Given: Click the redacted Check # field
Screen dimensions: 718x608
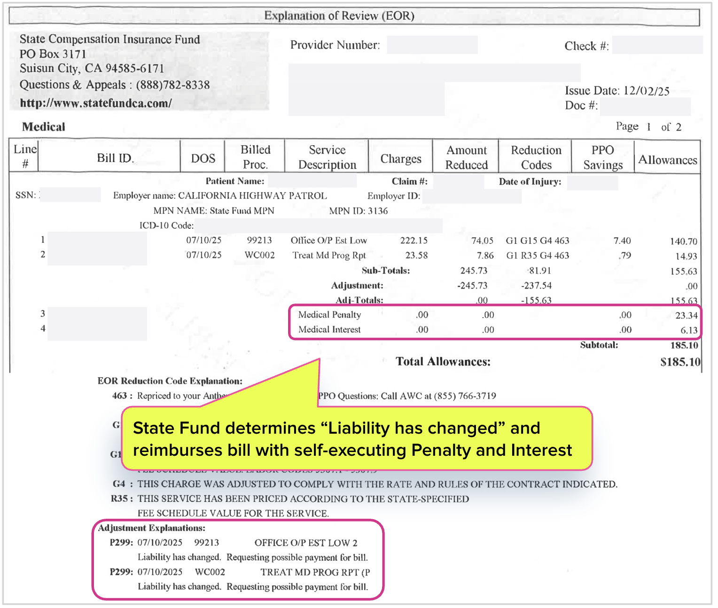Looking at the screenshot, I should point(657,46).
